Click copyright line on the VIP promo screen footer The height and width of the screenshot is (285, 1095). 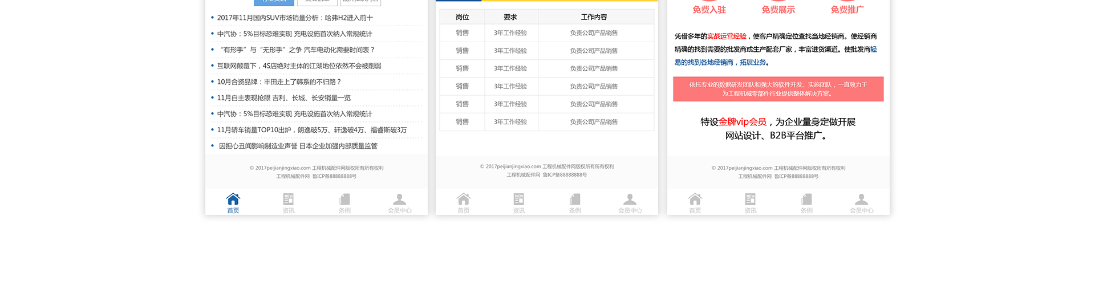[778, 168]
